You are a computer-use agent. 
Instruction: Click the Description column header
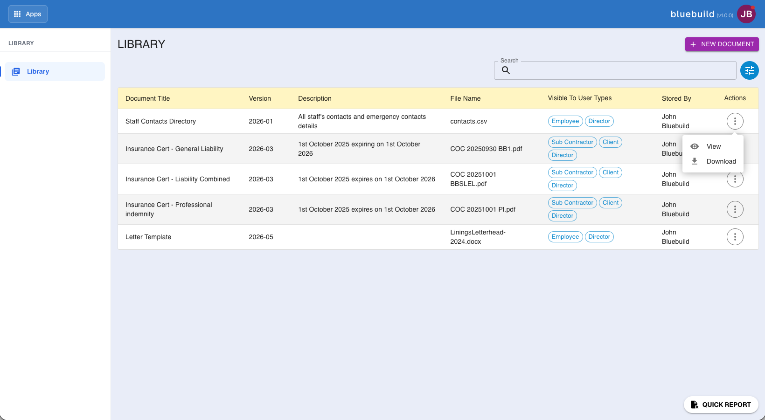315,98
